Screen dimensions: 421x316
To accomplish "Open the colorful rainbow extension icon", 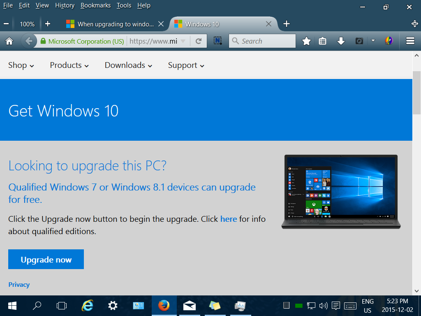I will [389, 41].
